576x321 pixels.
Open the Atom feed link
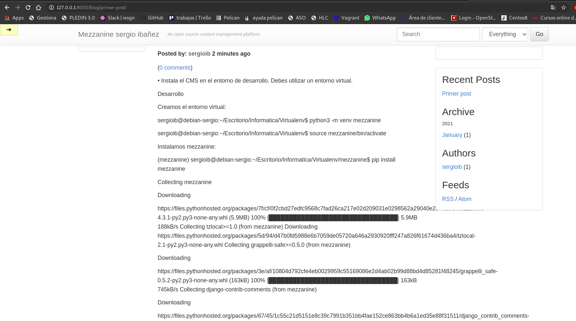point(465,199)
